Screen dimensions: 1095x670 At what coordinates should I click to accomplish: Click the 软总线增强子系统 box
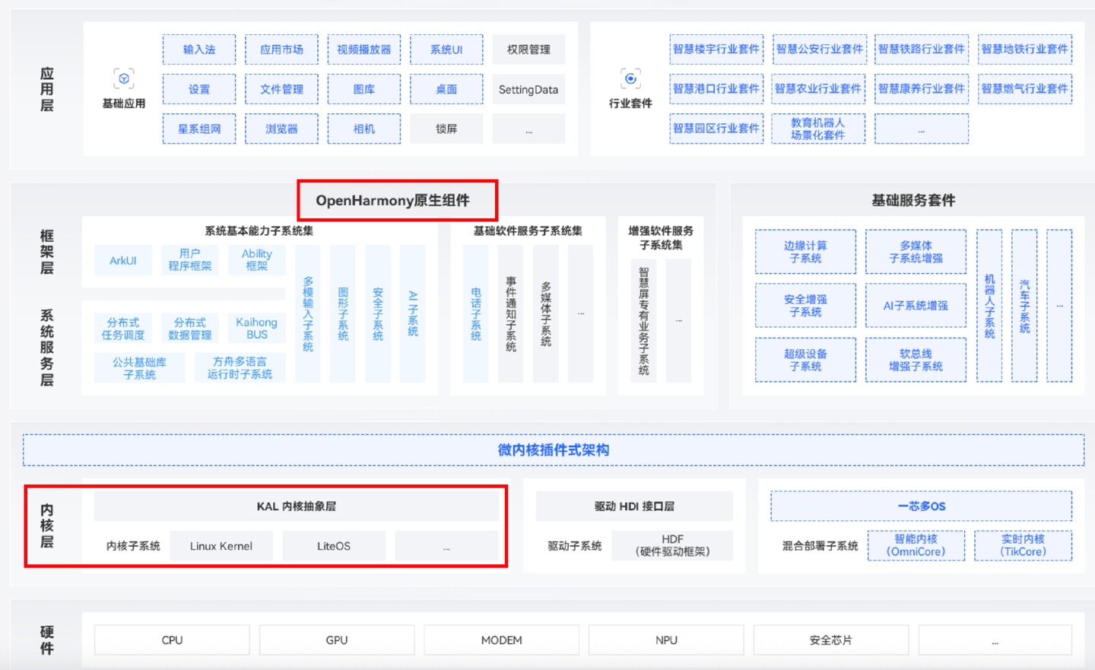tap(916, 360)
